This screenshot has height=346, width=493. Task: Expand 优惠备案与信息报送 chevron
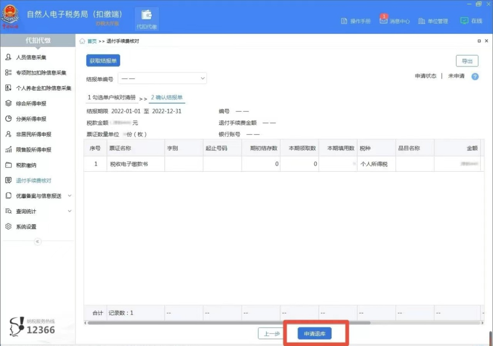click(69, 195)
